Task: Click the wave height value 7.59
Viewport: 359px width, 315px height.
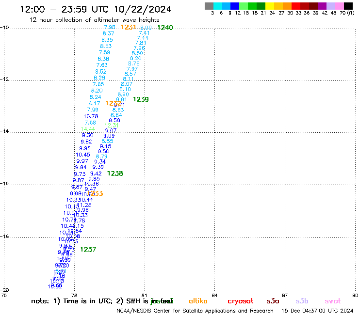Action: click(104, 53)
